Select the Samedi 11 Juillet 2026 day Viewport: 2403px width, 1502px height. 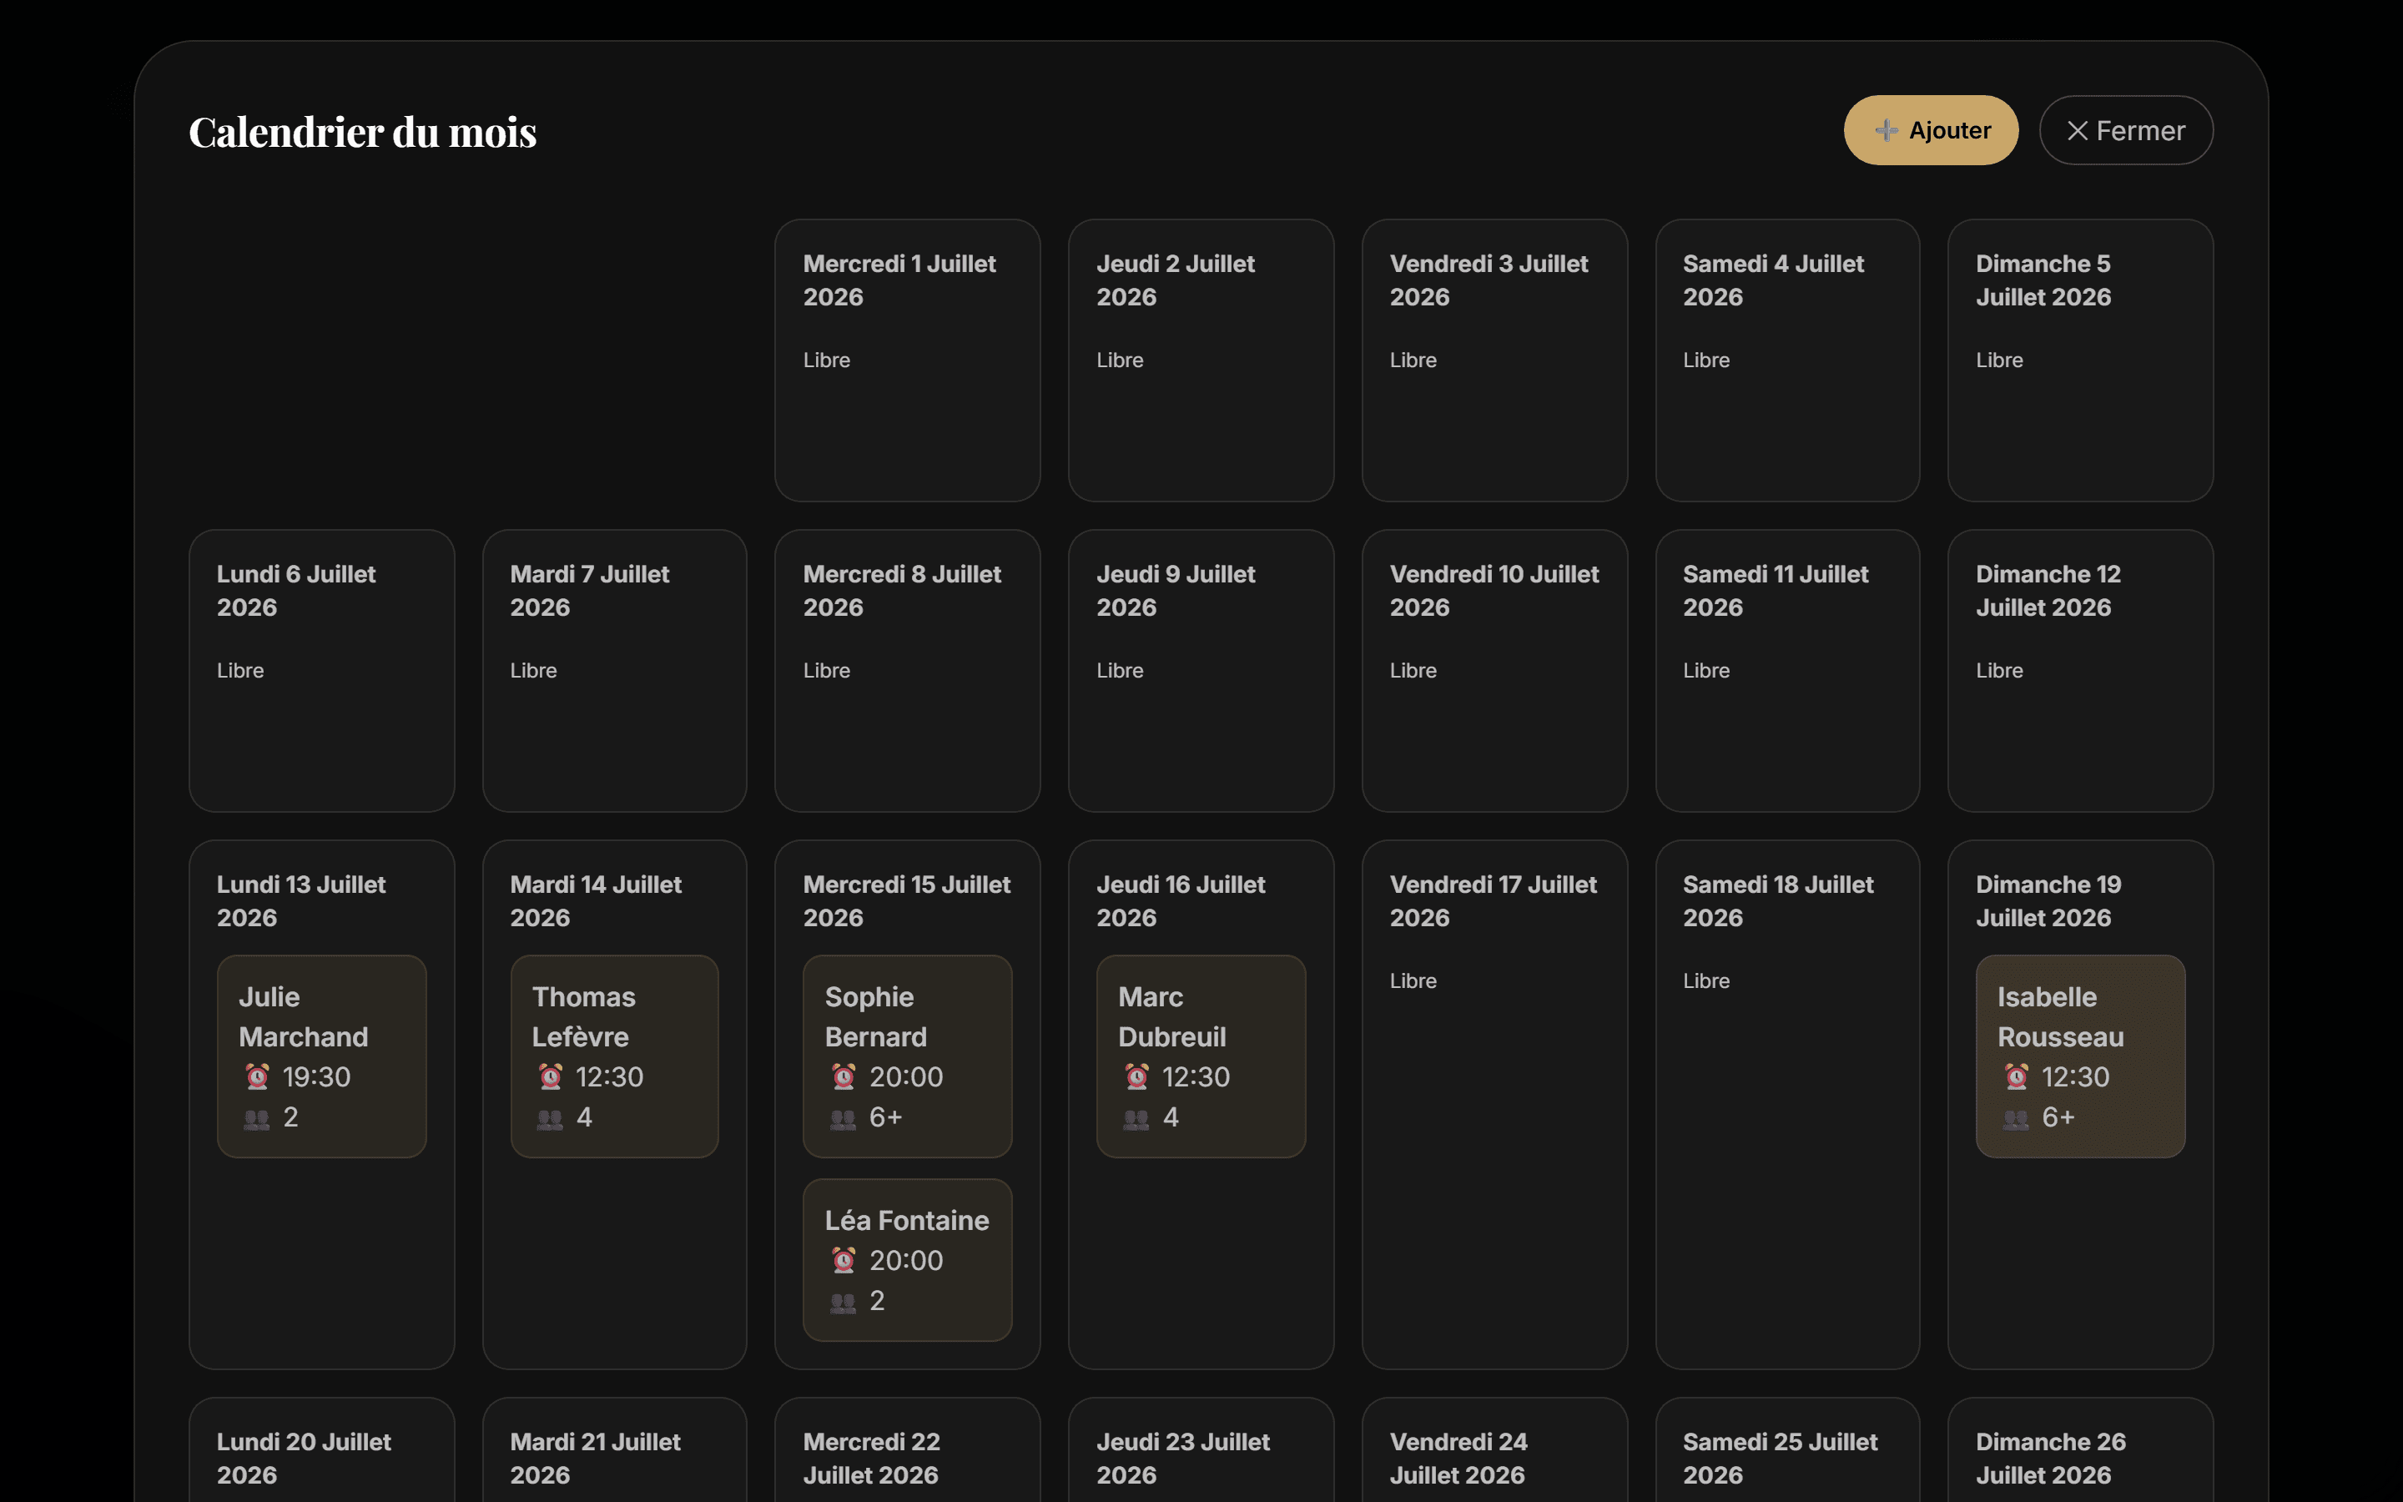click(1787, 671)
